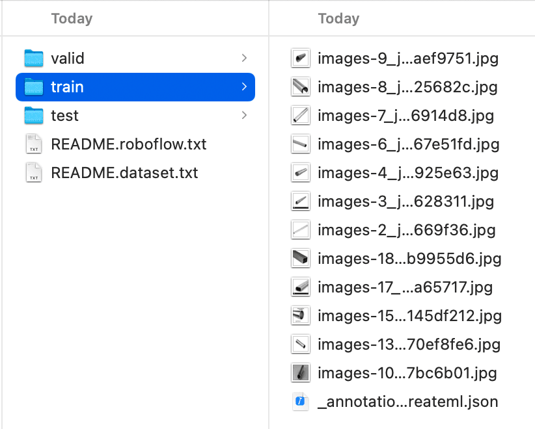Click the images-10...7bc6b01.jpg thumbnail
Image resolution: width=535 pixels, height=429 pixels.
coord(301,373)
